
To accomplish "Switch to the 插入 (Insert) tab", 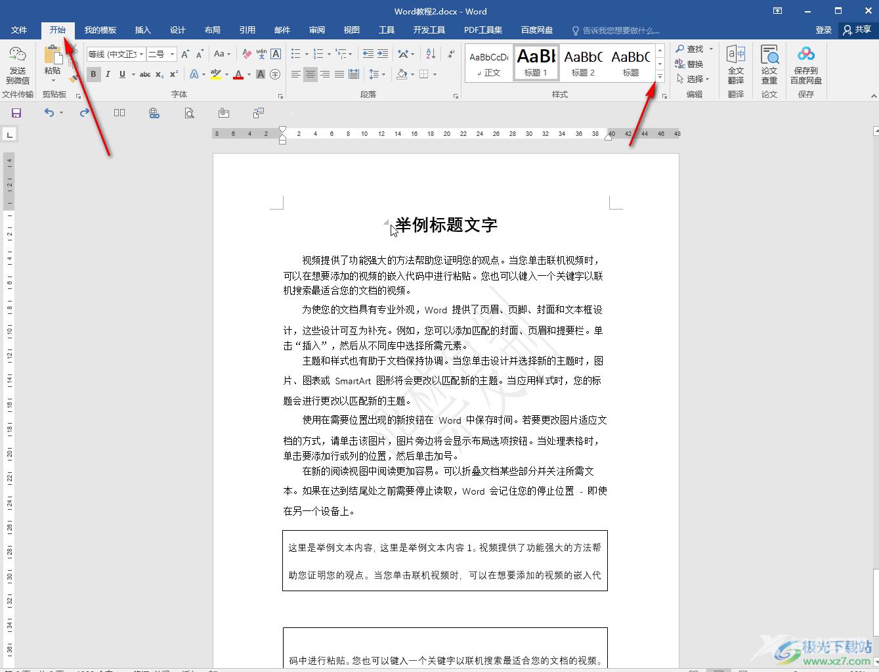I will click(142, 30).
